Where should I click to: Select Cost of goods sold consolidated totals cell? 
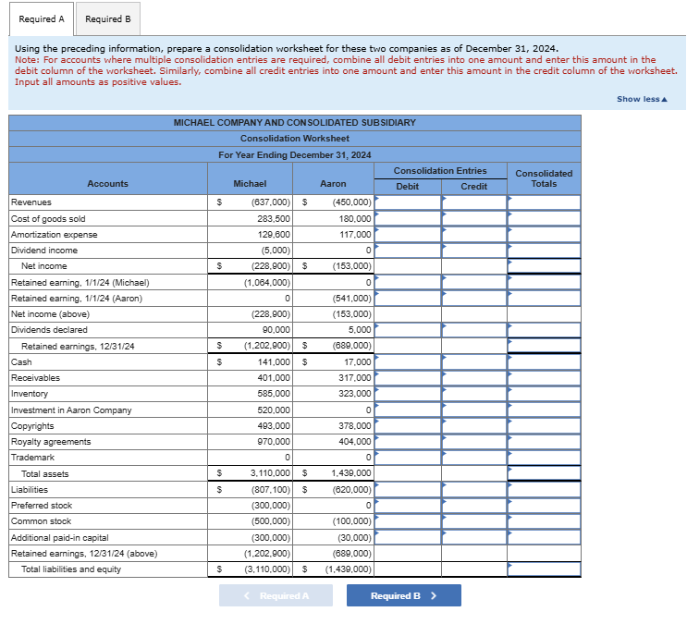(545, 218)
